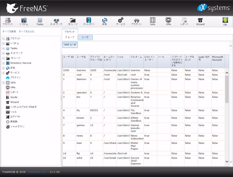Open Guide in the sidebar tree
The image size is (233, 177).
(x=14, y=97)
